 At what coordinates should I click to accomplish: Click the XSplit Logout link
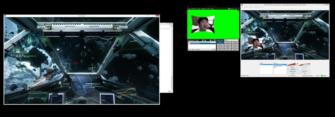click(236, 9)
